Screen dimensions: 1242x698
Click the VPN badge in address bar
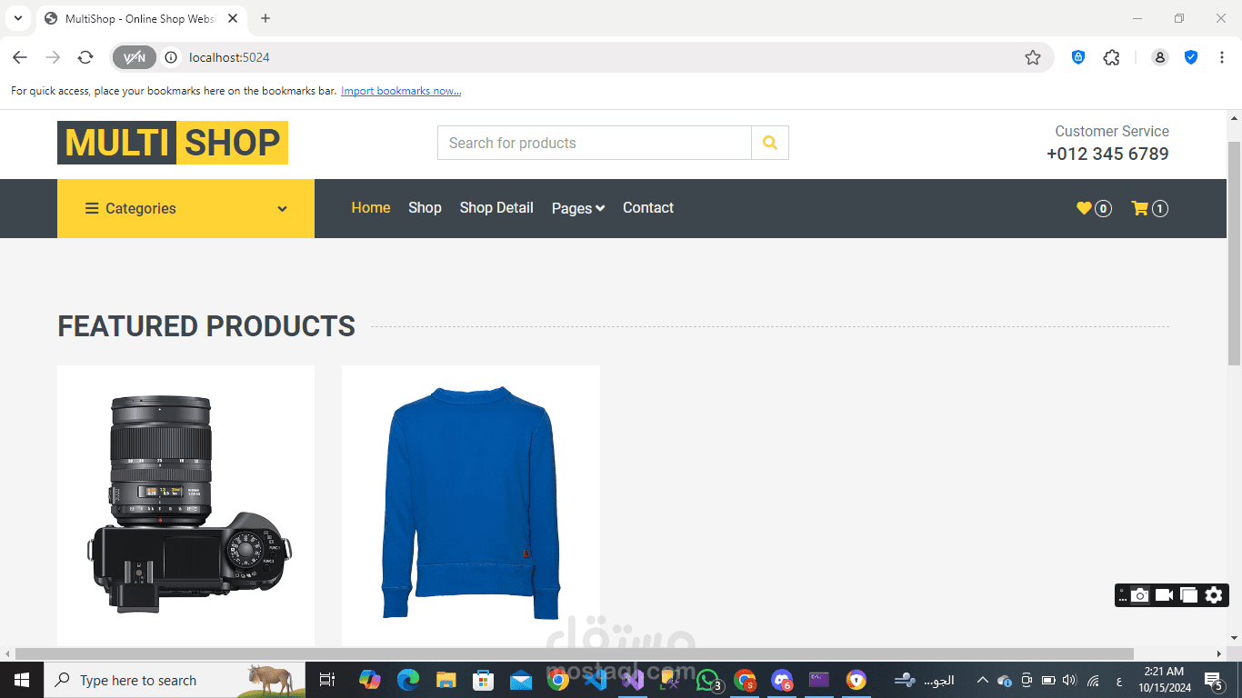click(x=135, y=57)
